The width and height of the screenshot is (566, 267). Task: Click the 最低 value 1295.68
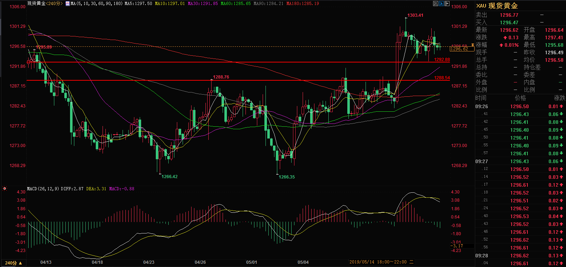(554, 45)
